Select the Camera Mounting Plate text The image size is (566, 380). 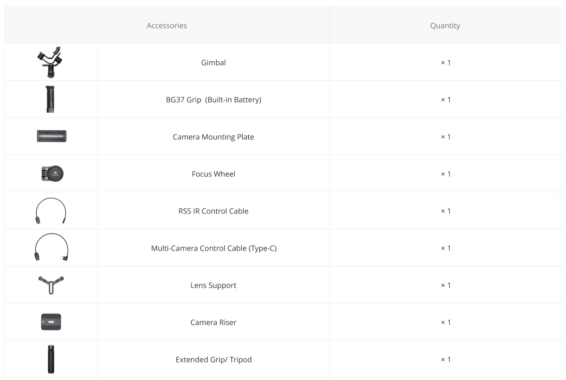click(x=213, y=137)
